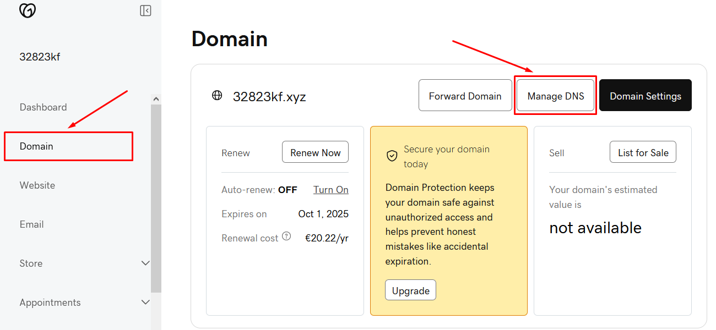
Task: Open Domain Settings
Action: (645, 95)
